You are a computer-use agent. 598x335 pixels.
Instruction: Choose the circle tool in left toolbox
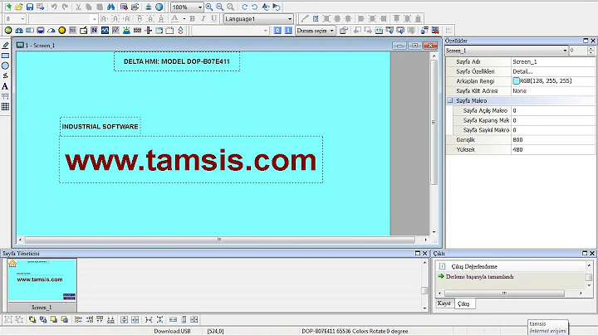point(5,66)
